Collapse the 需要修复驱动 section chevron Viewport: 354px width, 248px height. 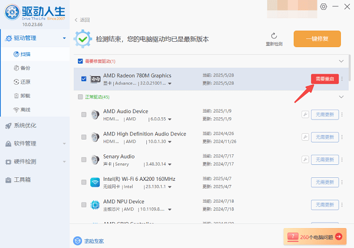[x=342, y=61]
